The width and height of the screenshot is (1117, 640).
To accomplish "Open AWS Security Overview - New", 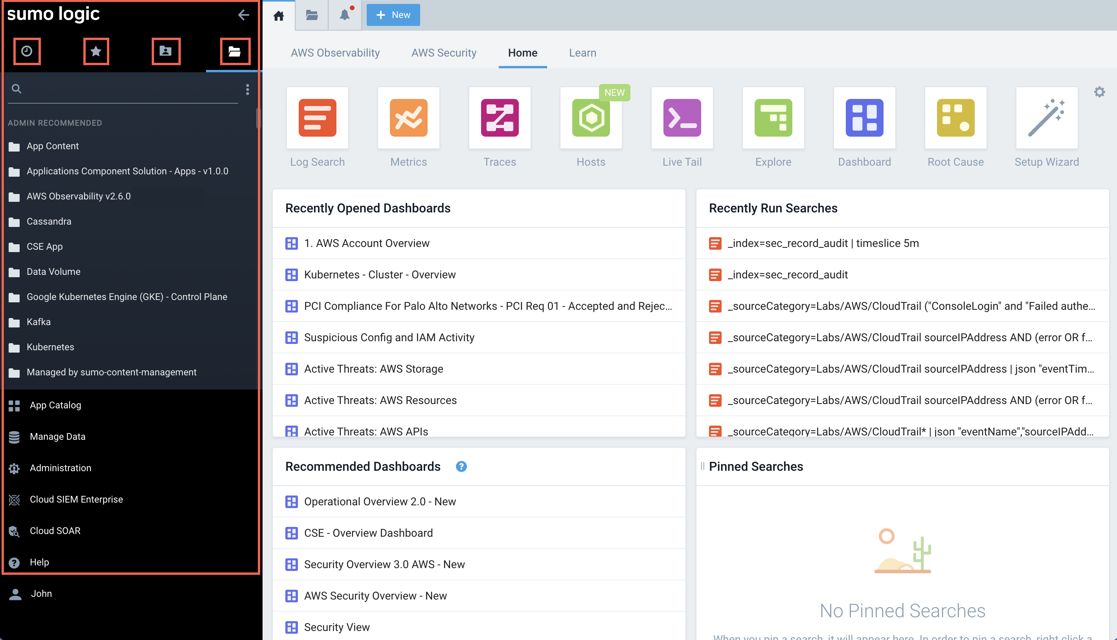I will point(479,596).
